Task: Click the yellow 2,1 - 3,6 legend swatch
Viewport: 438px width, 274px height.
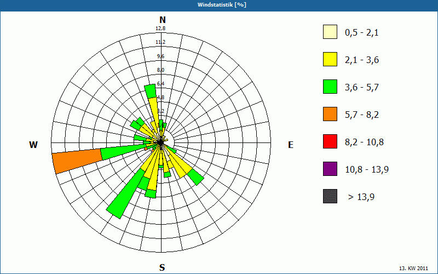Action: click(330, 59)
